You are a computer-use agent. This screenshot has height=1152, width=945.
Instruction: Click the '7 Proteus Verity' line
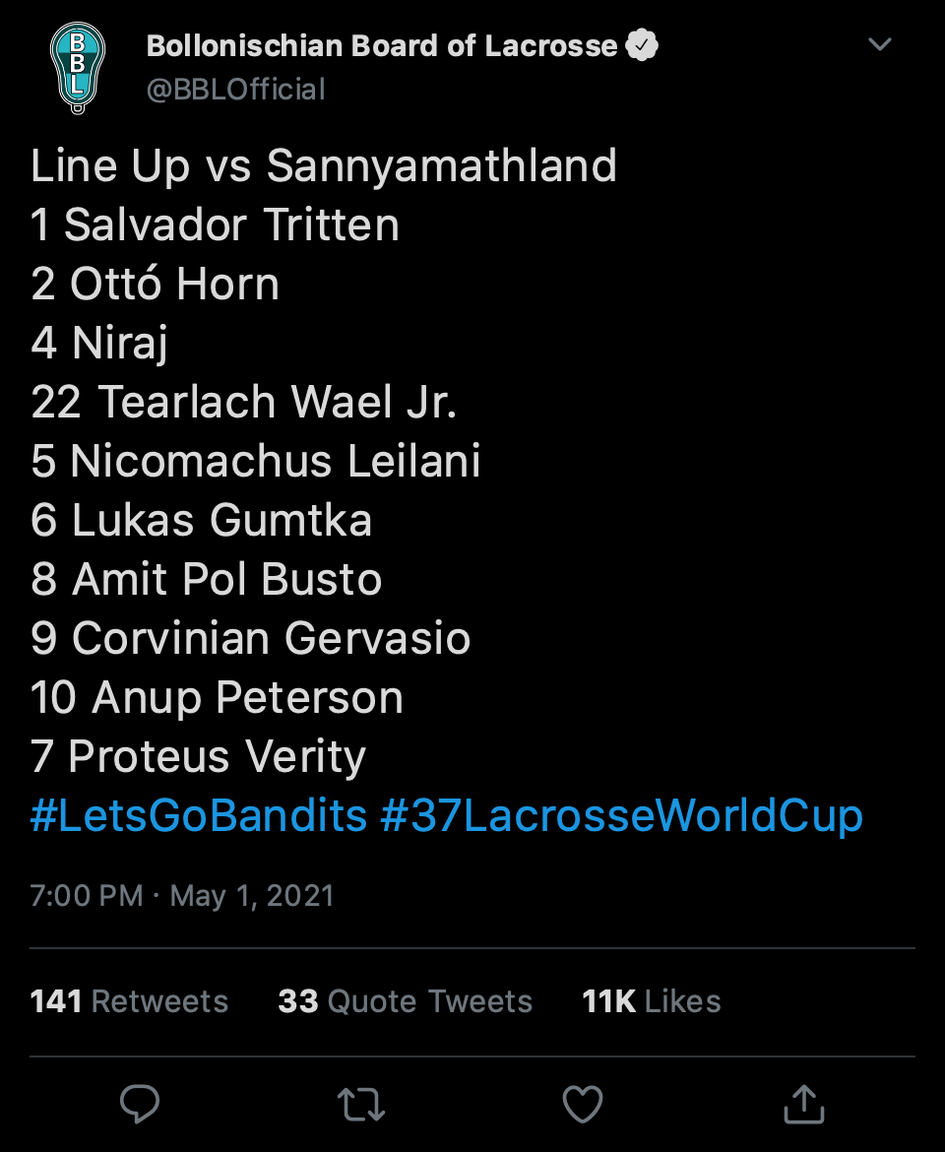point(198,756)
